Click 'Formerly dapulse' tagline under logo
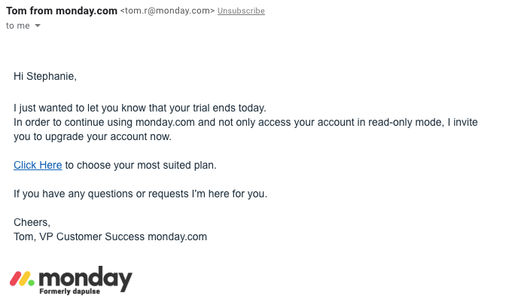Image resolution: width=524 pixels, height=308 pixels. (x=69, y=291)
